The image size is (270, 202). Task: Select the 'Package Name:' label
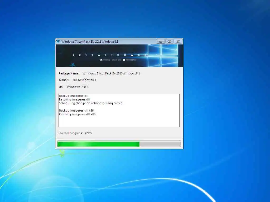(x=69, y=73)
